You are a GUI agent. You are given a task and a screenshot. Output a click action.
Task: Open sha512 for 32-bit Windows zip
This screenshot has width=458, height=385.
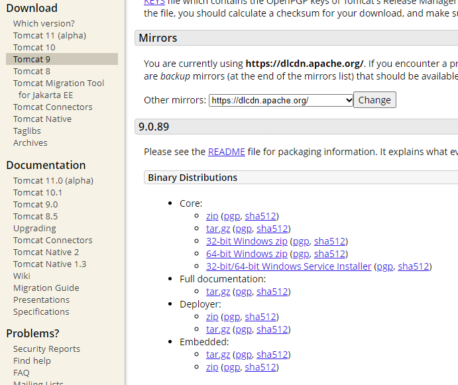coord(329,241)
